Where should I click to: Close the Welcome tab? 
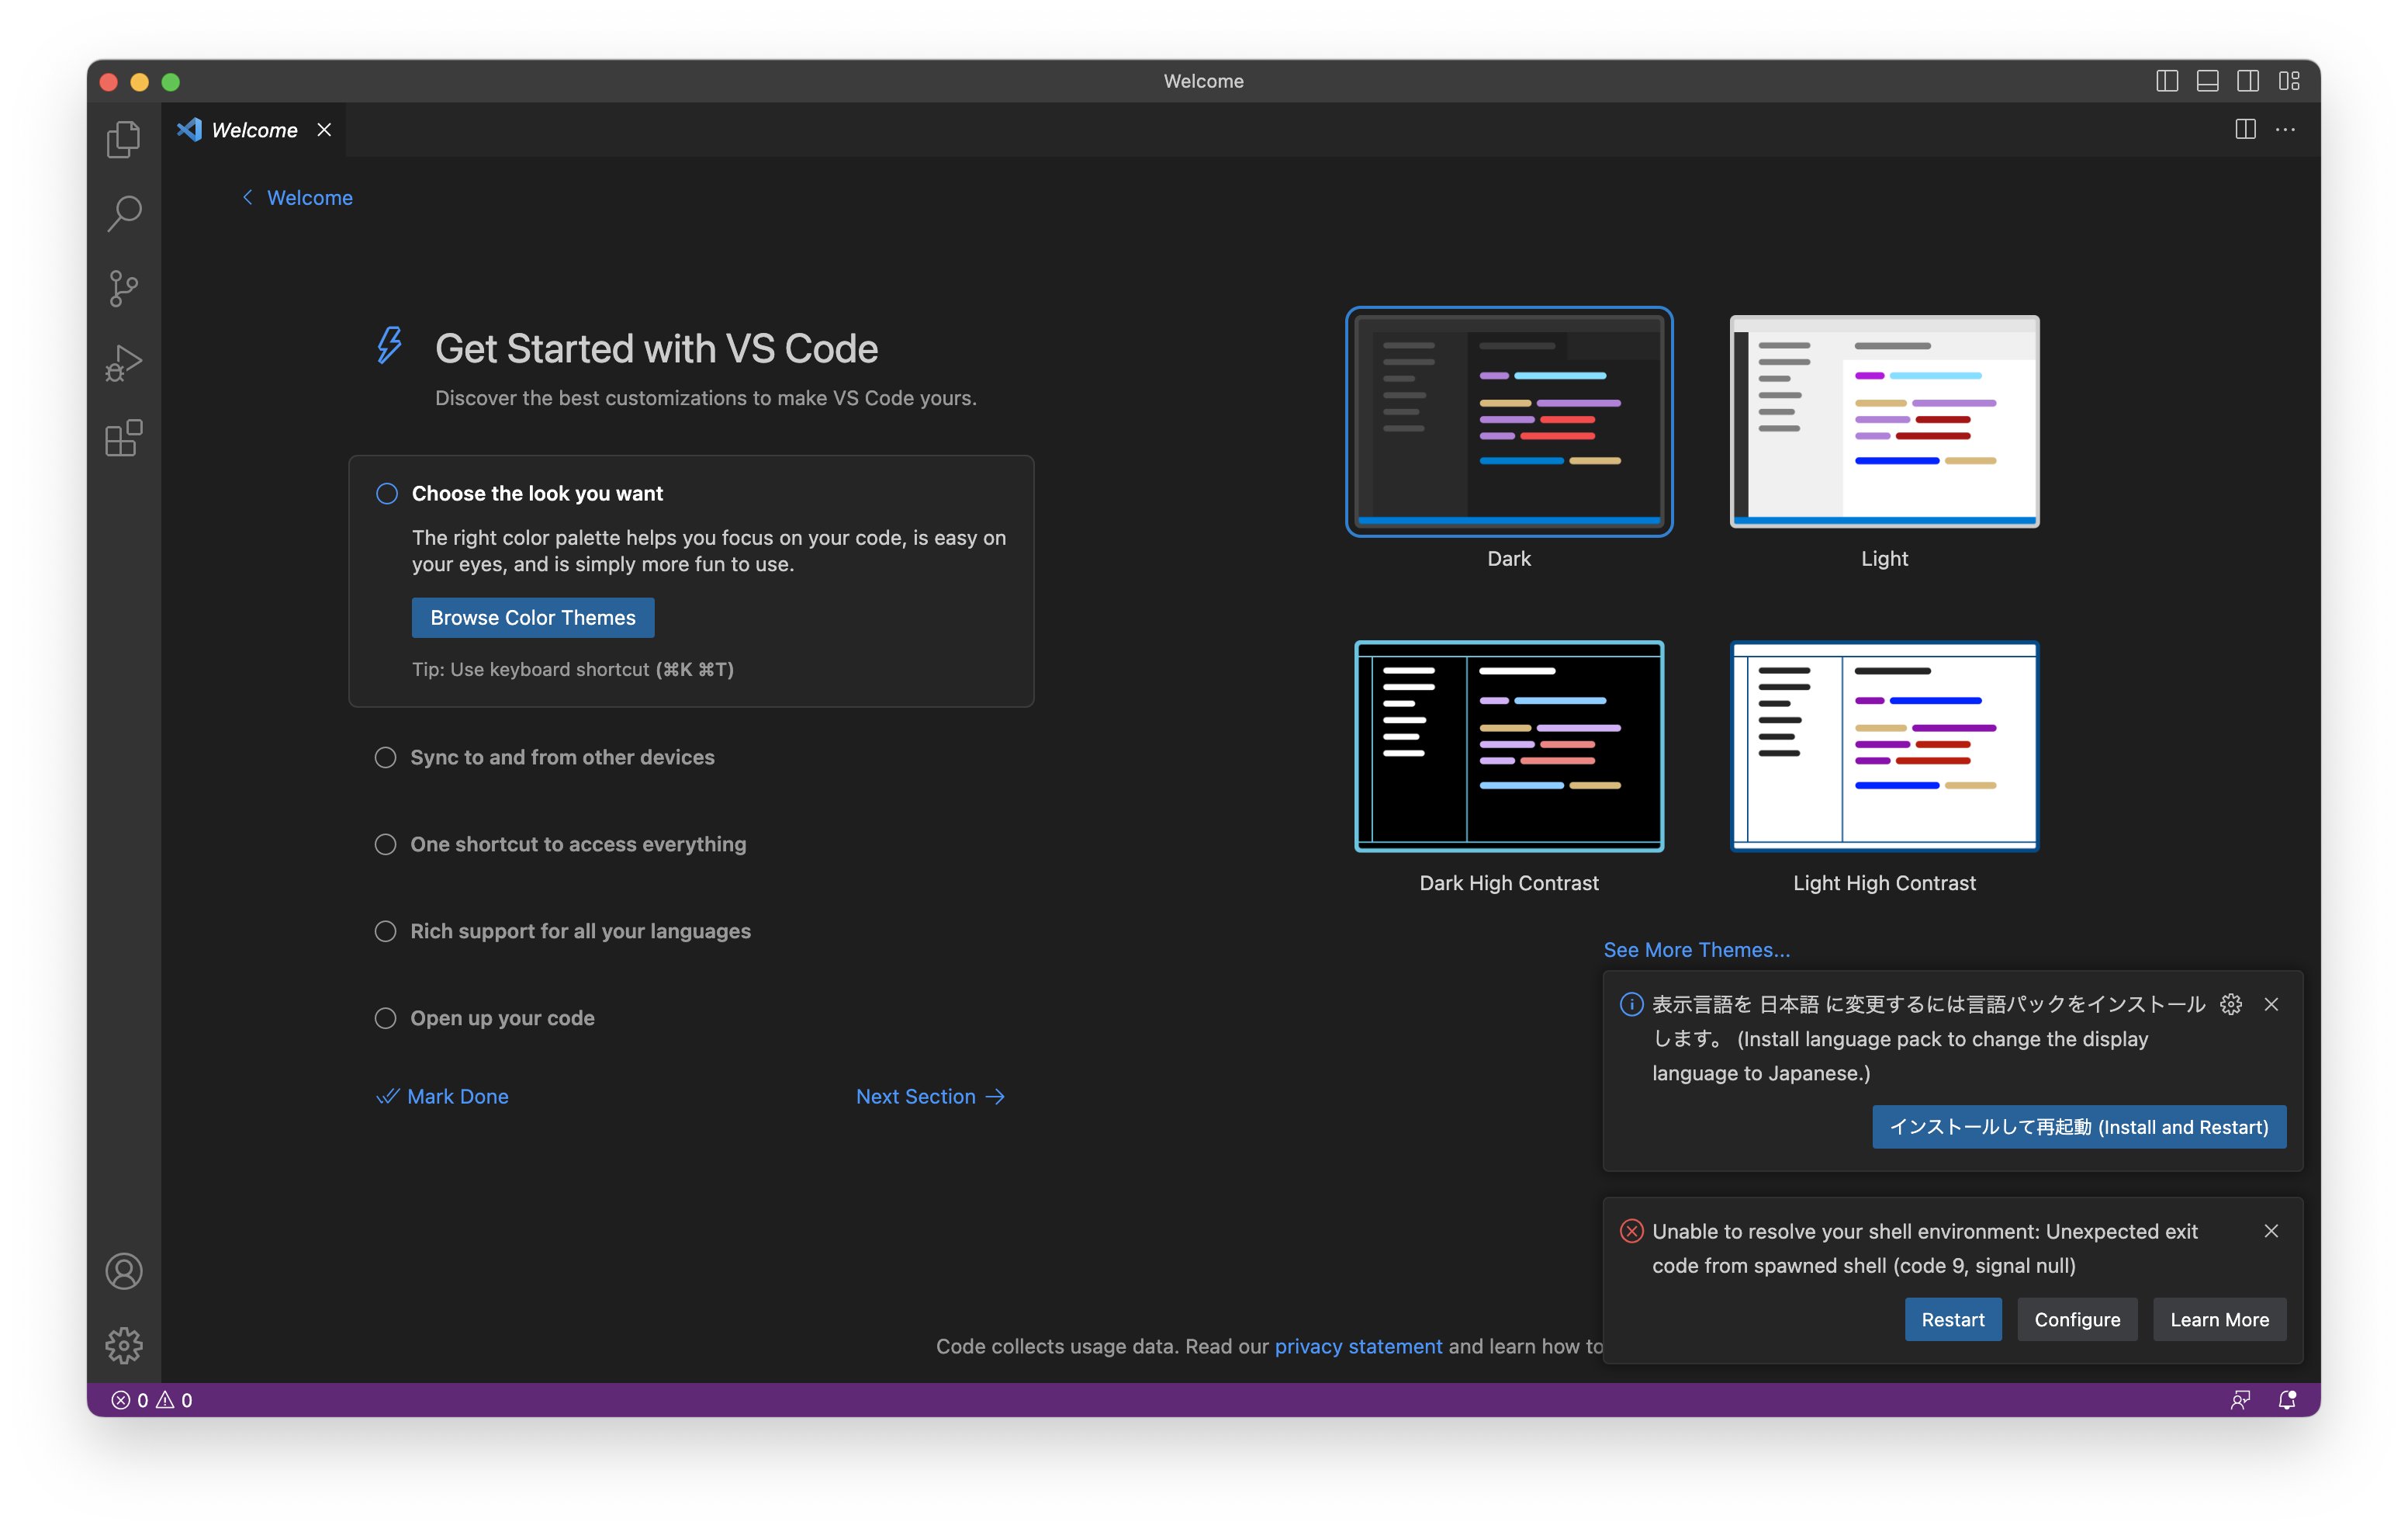click(324, 130)
